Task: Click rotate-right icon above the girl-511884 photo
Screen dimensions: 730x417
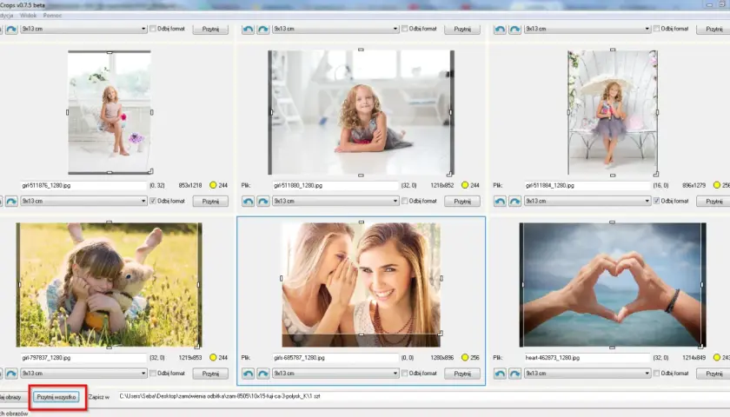Action: coord(514,29)
